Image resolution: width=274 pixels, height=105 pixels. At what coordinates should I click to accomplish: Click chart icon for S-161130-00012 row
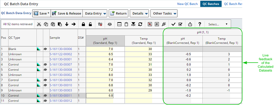click(39, 101)
